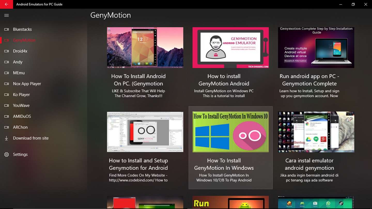The height and width of the screenshot is (209, 372).
Task: Click the video icon beside MEmu
Action: point(6,73)
